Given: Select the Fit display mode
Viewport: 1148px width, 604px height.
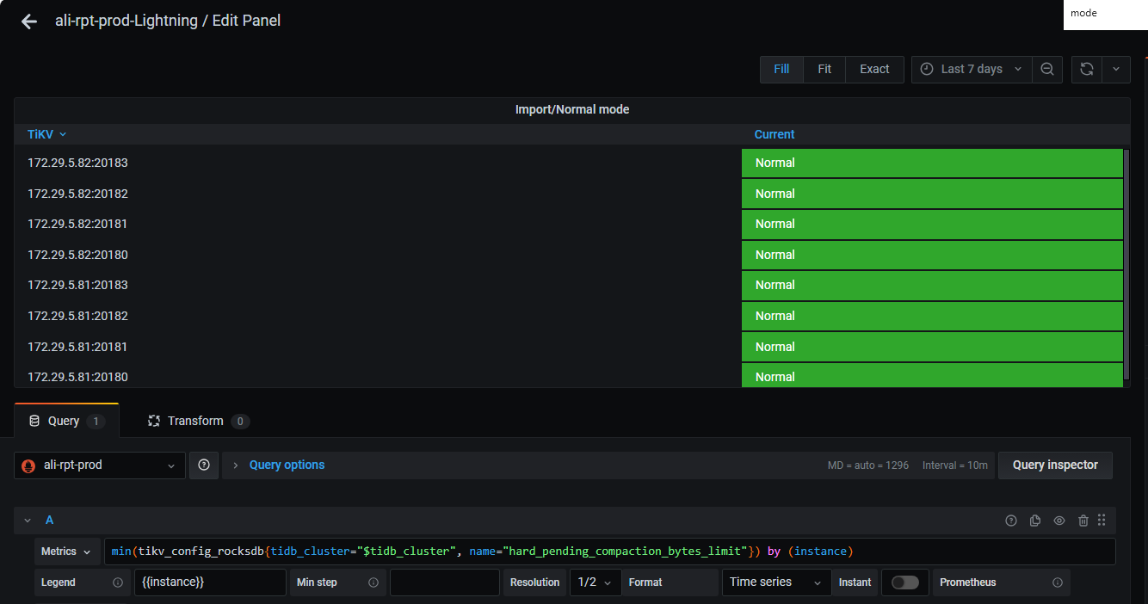Looking at the screenshot, I should tap(824, 70).
